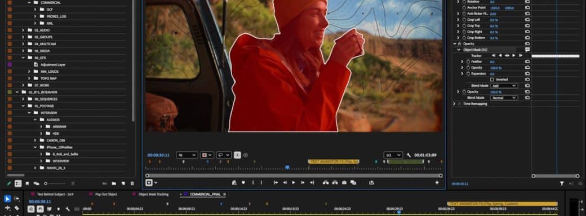The image size is (586, 216).
Task: Step back one frame in Program Monitor
Action: pos(285,183)
